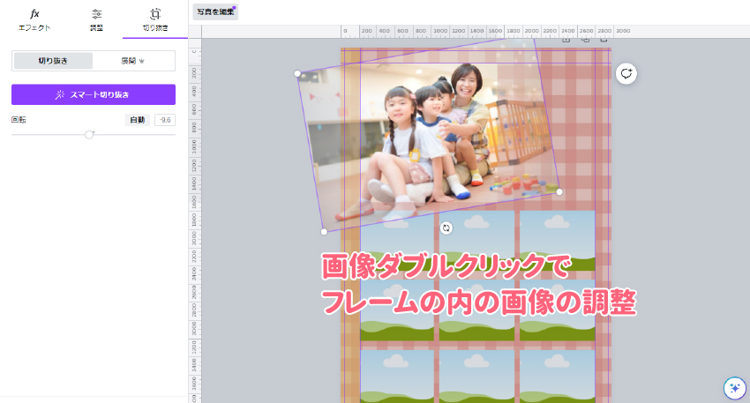Select the 切り抜き crop tab
Image resolution: width=750 pixels, height=403 pixels.
click(155, 20)
